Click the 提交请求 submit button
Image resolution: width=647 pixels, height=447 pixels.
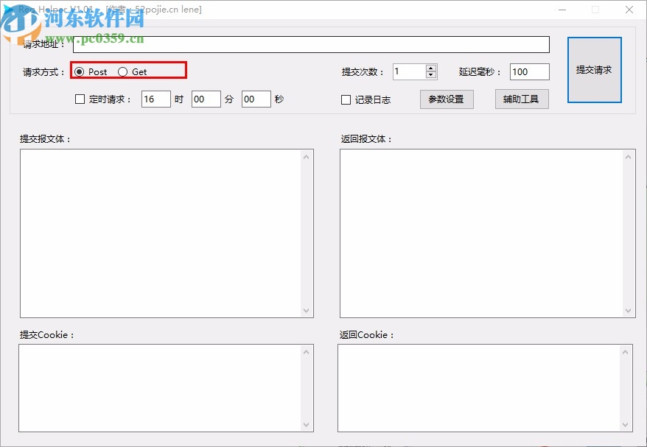[x=595, y=68]
